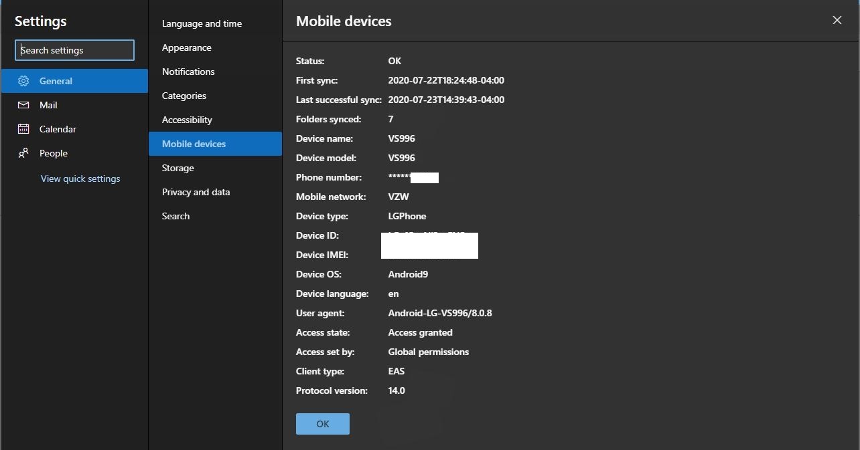This screenshot has width=860, height=450.
Task: Click the Device language value en
Action: coord(393,294)
